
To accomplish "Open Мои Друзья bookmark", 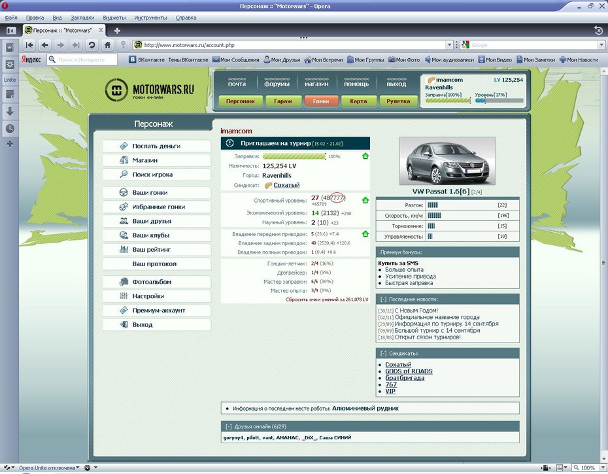I will [282, 59].
